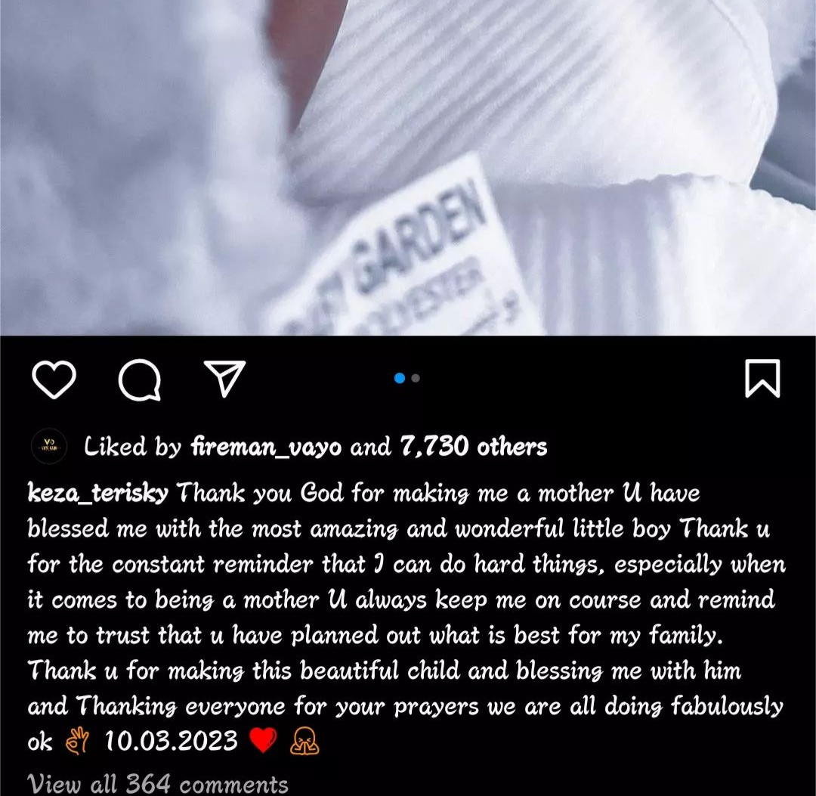Open fireman_vayo profile avatar
This screenshot has height=796, width=816.
pyautogui.click(x=49, y=446)
